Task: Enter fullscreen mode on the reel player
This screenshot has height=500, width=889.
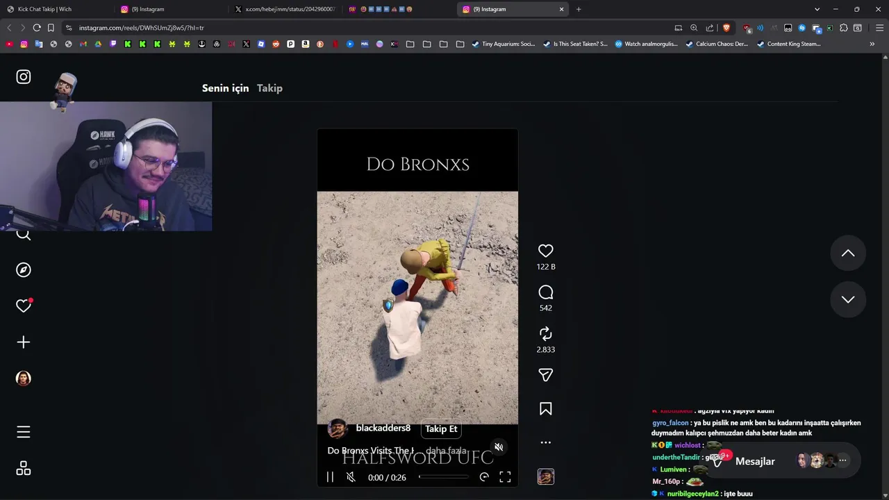Action: coord(505,477)
